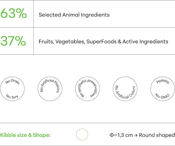Click Fruits, Vegetables, SuperFoods & Active Ingredients
175x146 pixels.
[103, 42]
